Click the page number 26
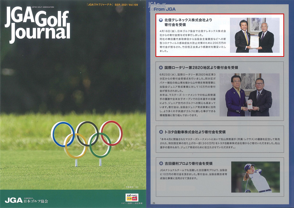Viewport: 294px width, 208px height. [x=154, y=203]
